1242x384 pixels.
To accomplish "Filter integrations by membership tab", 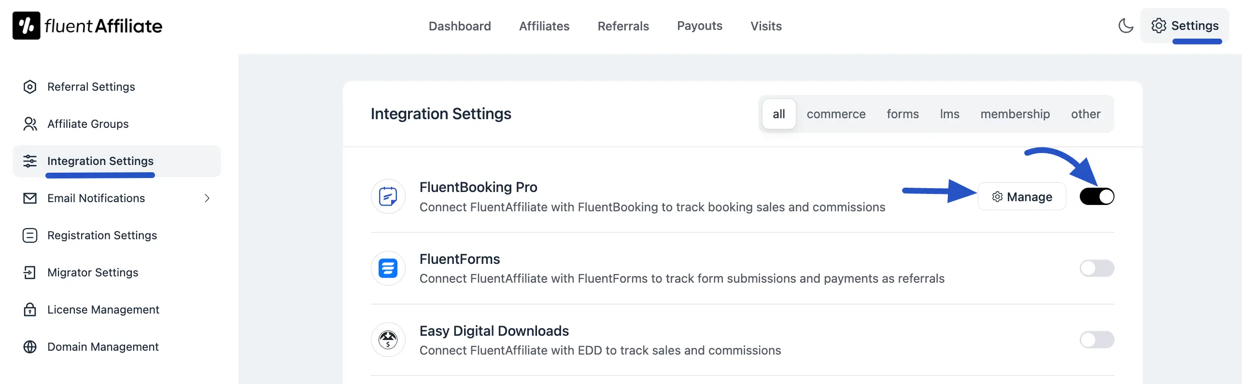I will click(x=1015, y=114).
